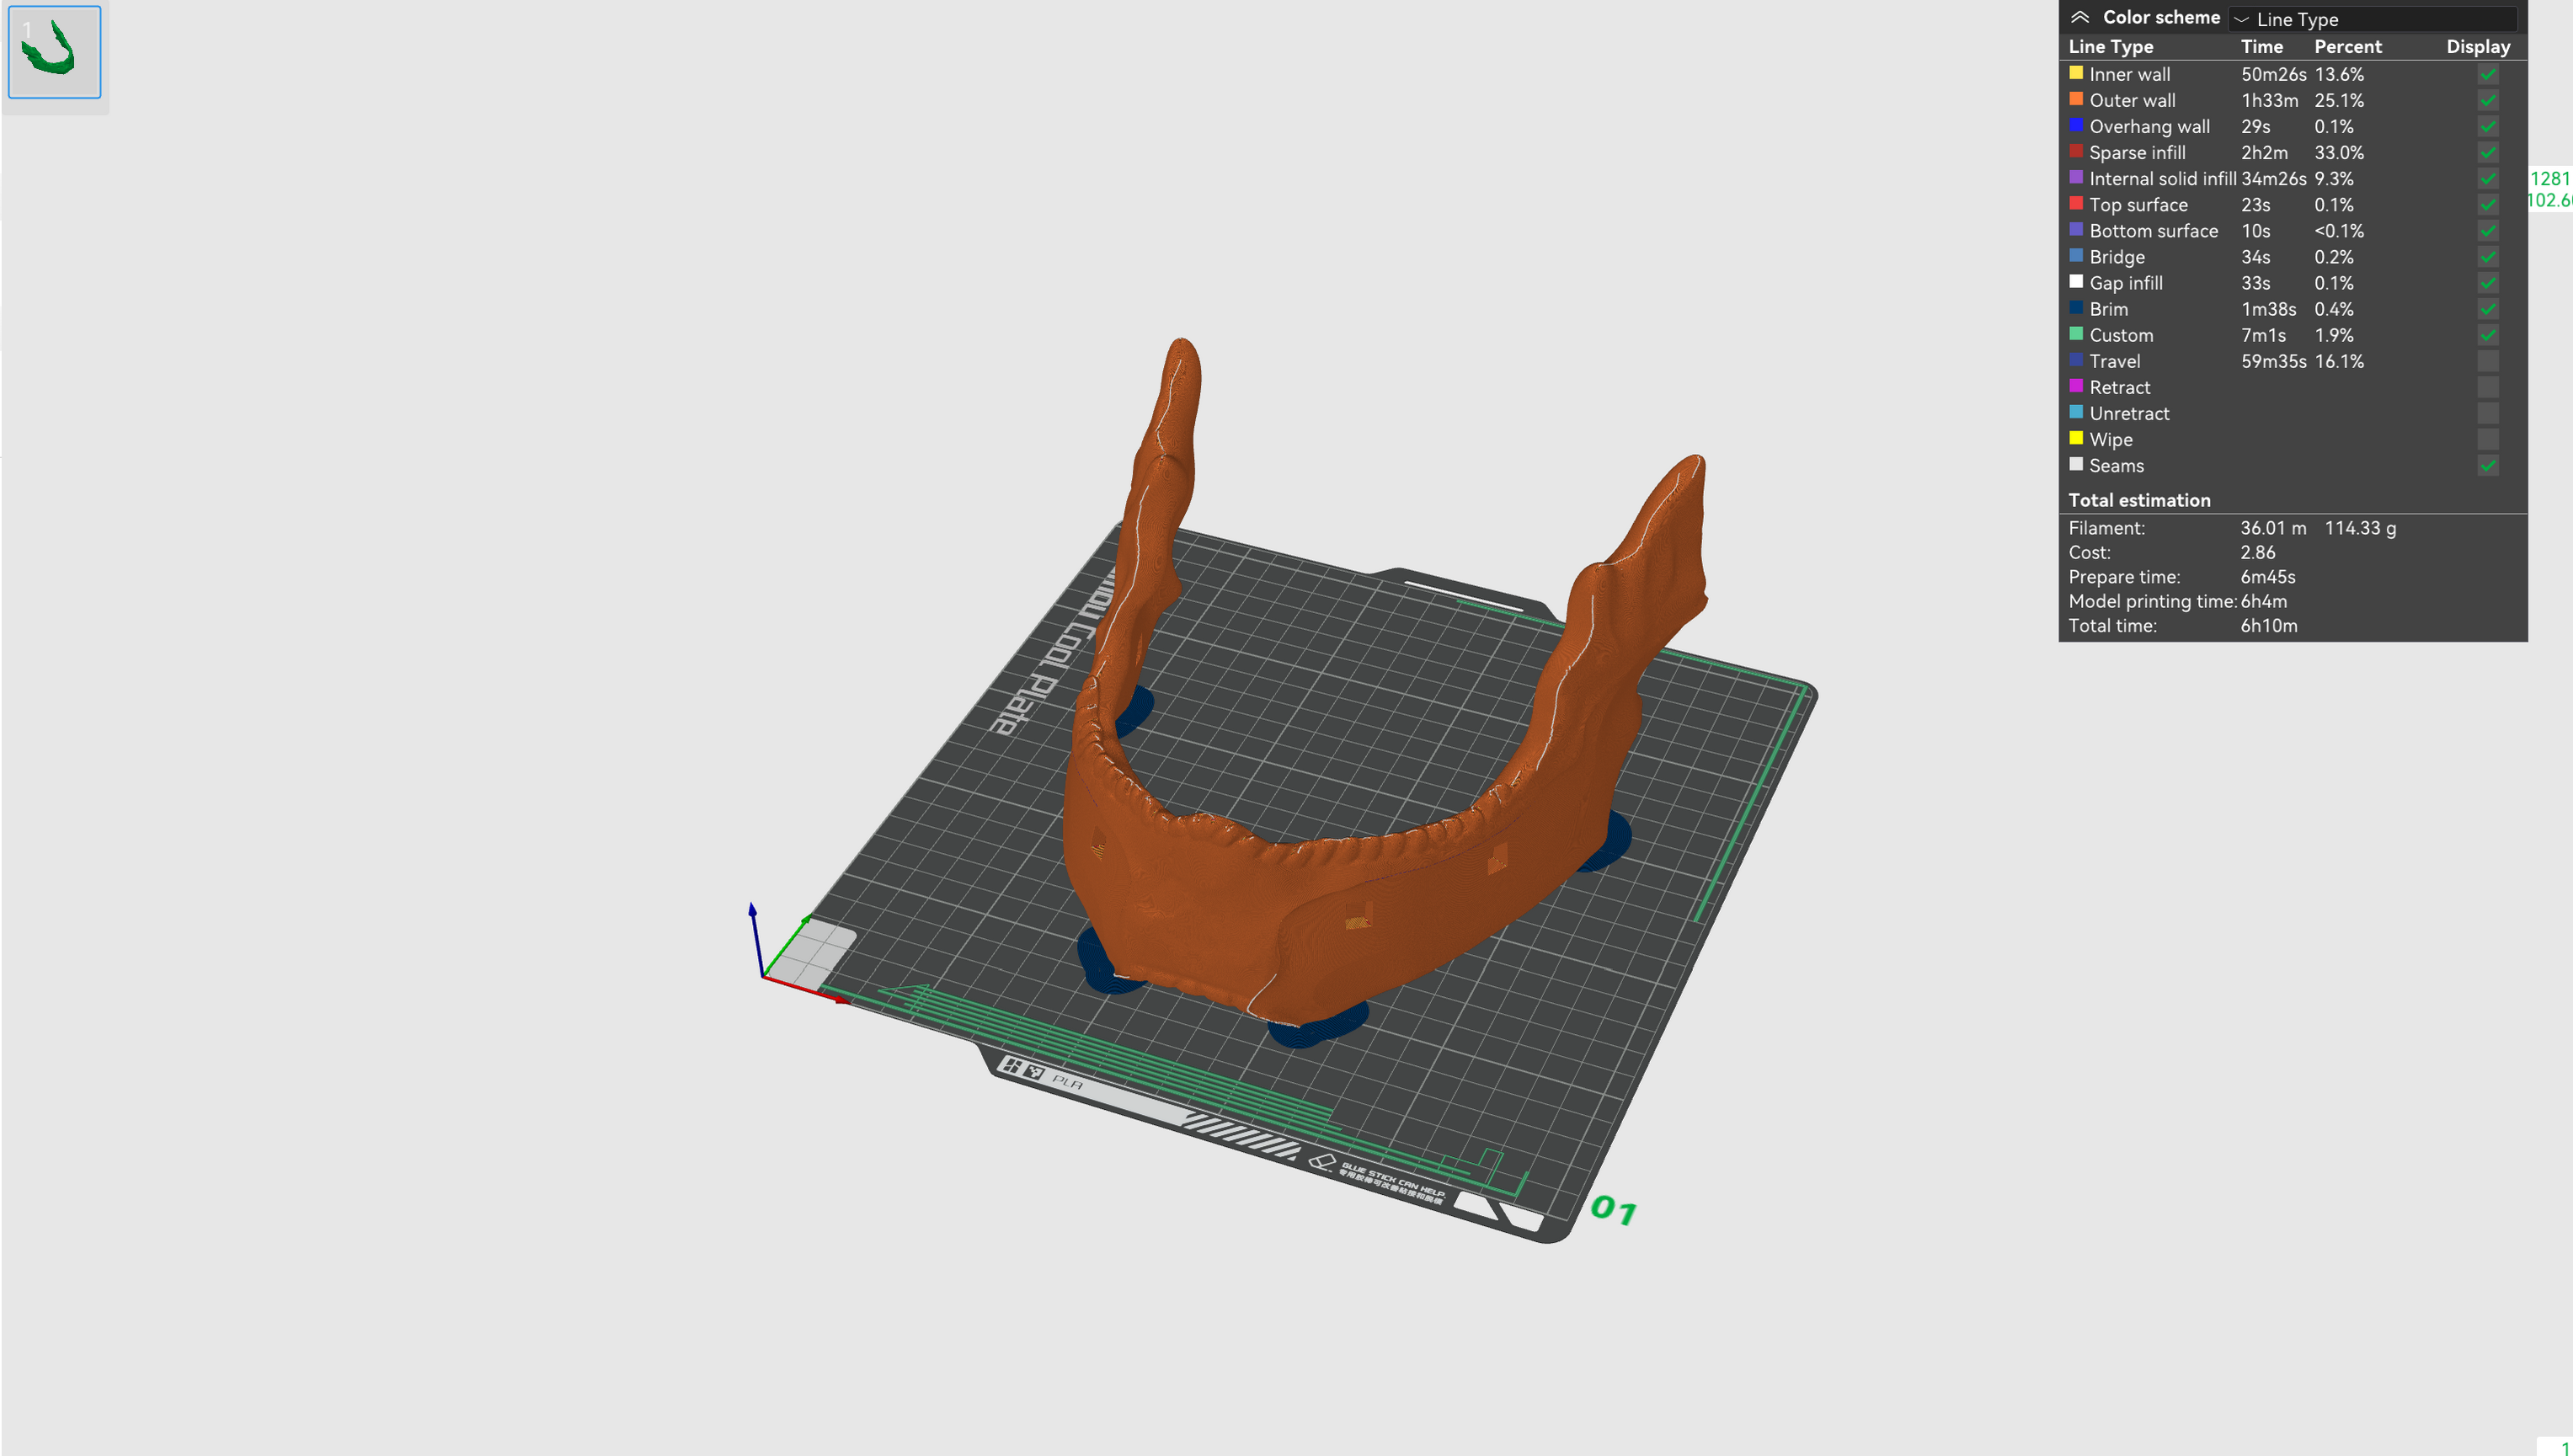
Task: Click the Travel line type color swatch
Action: tap(2078, 361)
